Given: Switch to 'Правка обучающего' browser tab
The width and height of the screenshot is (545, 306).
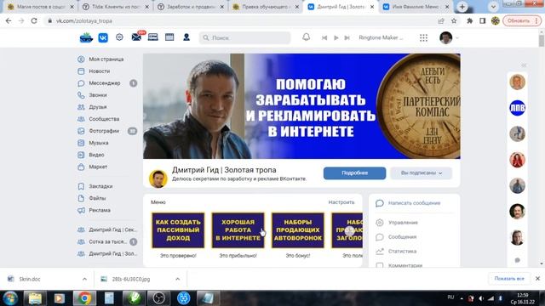Looking at the screenshot, I should 266,7.
